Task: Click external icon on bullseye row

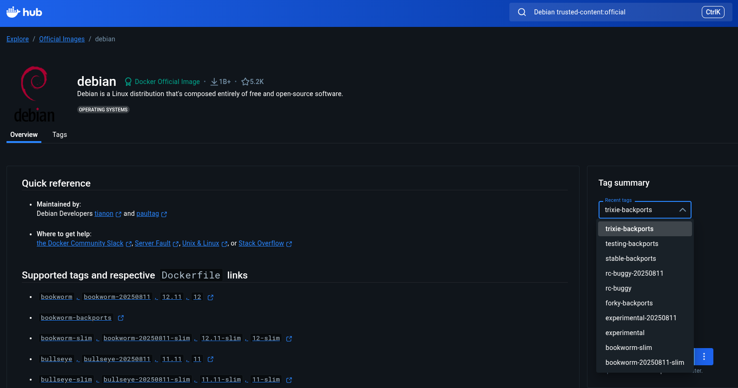Action: [x=211, y=359]
